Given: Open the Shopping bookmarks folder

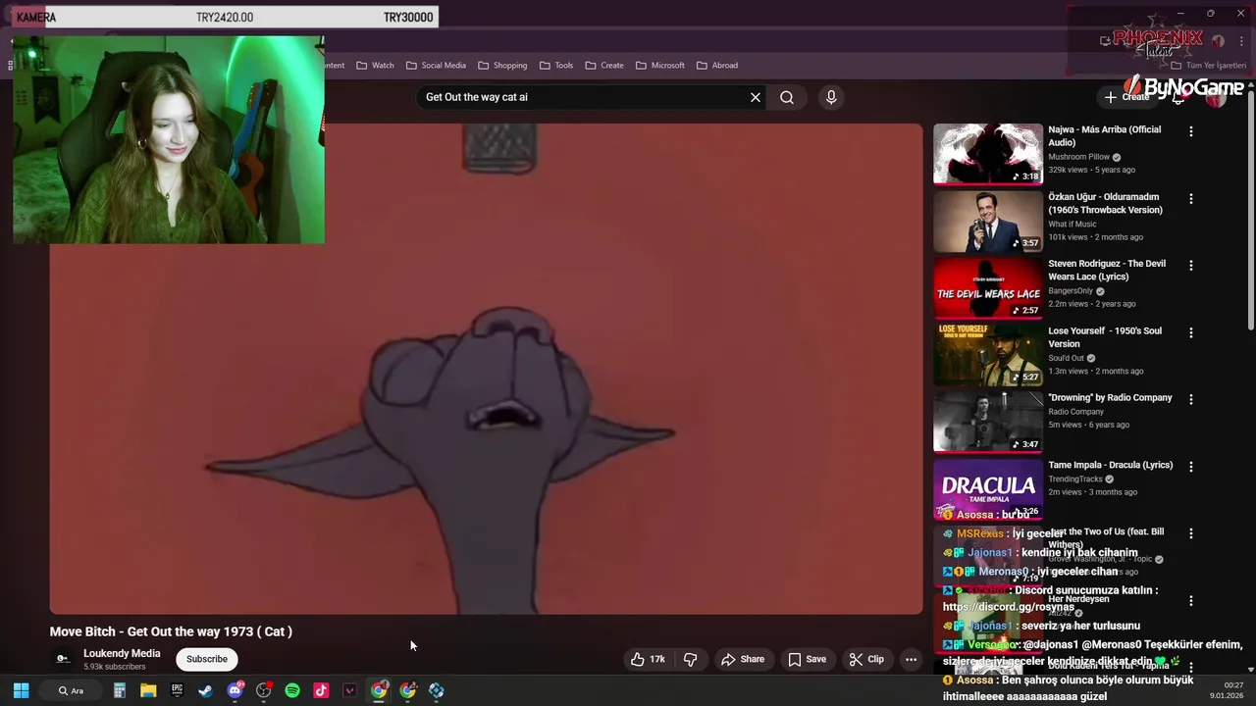Looking at the screenshot, I should point(502,66).
